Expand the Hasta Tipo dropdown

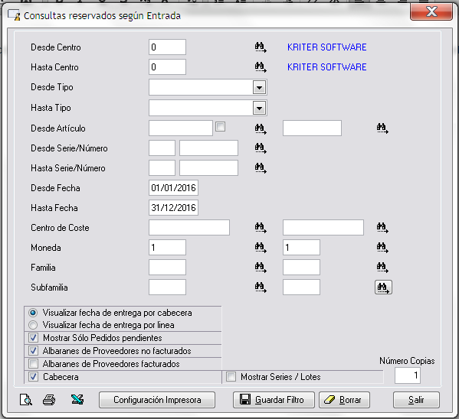(259, 108)
